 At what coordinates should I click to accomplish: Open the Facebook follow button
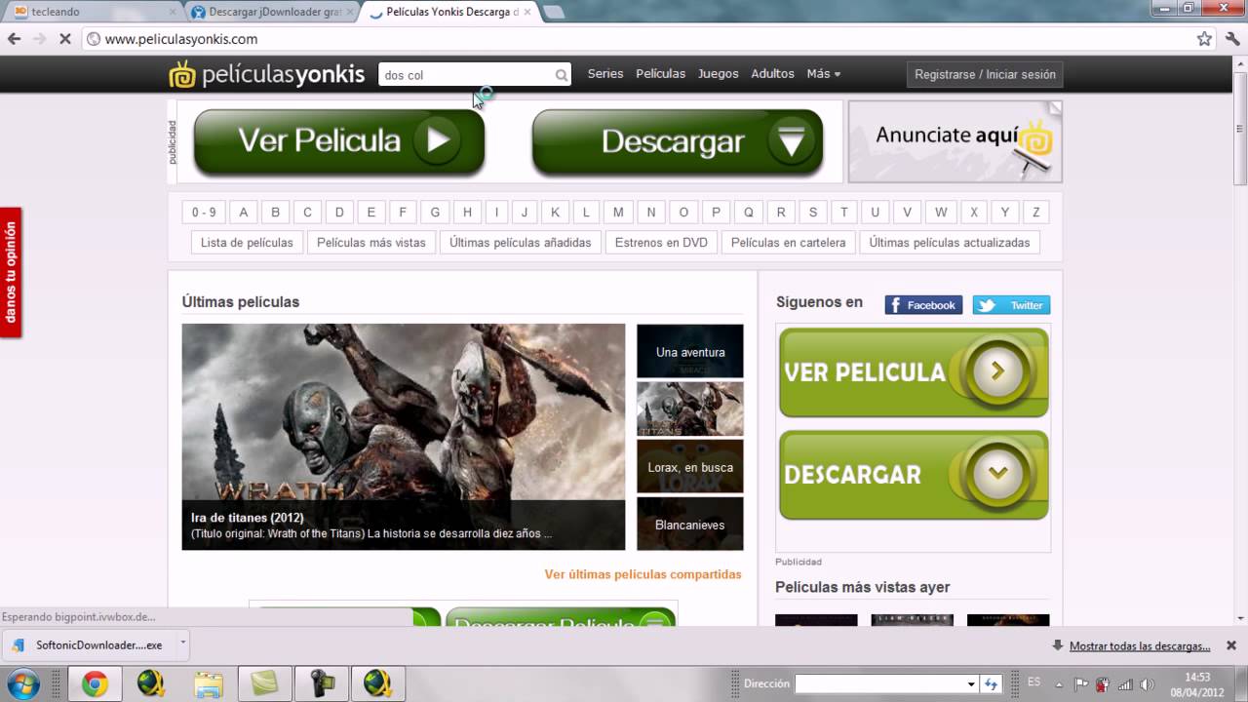pyautogui.click(x=923, y=305)
